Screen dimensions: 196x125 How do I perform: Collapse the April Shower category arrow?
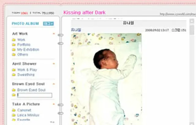coord(54,64)
